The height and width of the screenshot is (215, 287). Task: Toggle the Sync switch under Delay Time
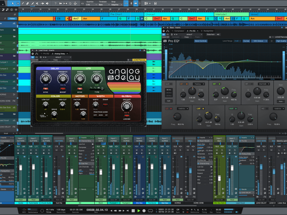click(46, 89)
